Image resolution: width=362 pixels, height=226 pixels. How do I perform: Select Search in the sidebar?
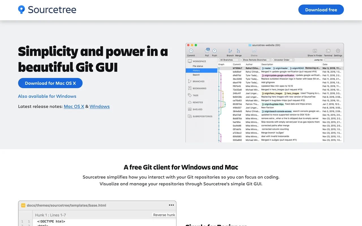[x=196, y=75]
